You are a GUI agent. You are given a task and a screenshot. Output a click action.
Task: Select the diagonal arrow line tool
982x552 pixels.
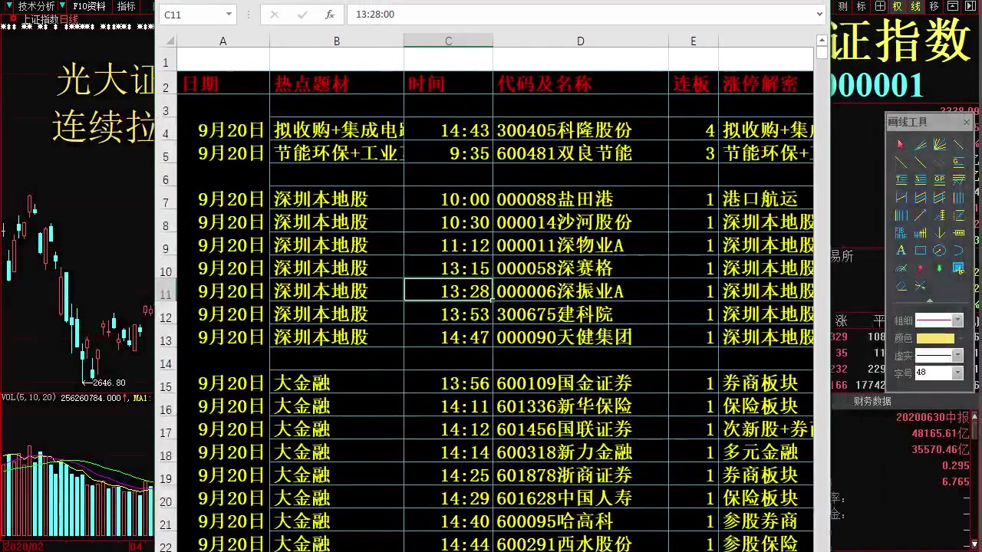tap(921, 215)
